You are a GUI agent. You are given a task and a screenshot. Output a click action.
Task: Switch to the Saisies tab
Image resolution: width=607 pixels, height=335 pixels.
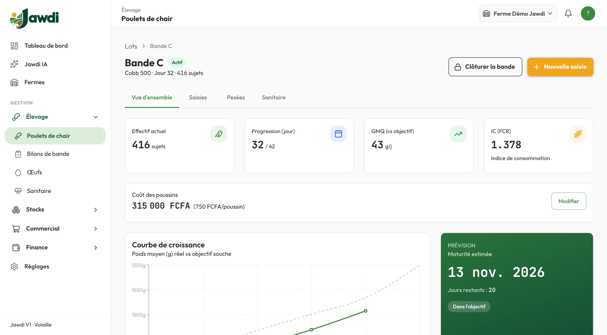tap(198, 97)
